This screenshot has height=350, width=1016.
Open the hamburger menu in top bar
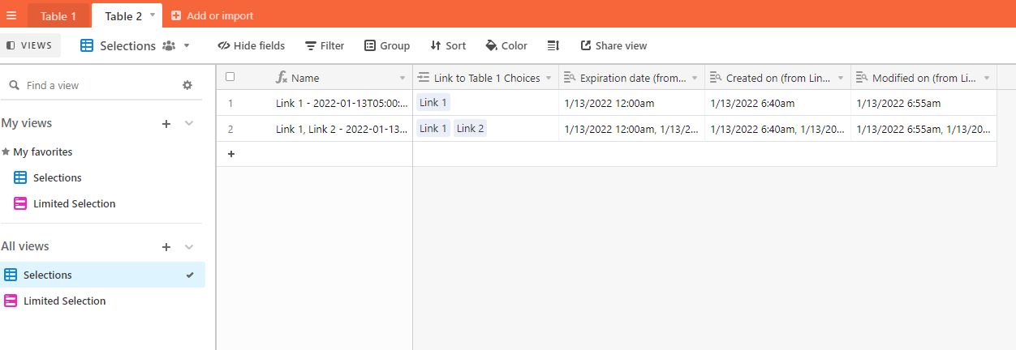pyautogui.click(x=11, y=15)
